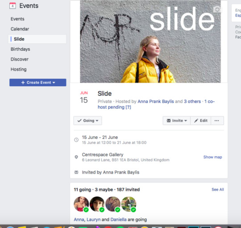Select Calendar in the Events sidebar
Viewport: 241px width, 228px height.
click(20, 29)
